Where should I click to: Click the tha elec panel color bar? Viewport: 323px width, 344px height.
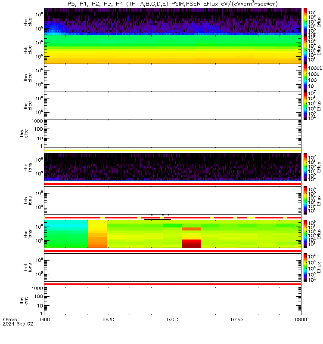[305, 22]
